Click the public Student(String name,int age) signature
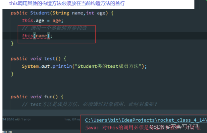This screenshot has width=207, height=133. point(62,13)
